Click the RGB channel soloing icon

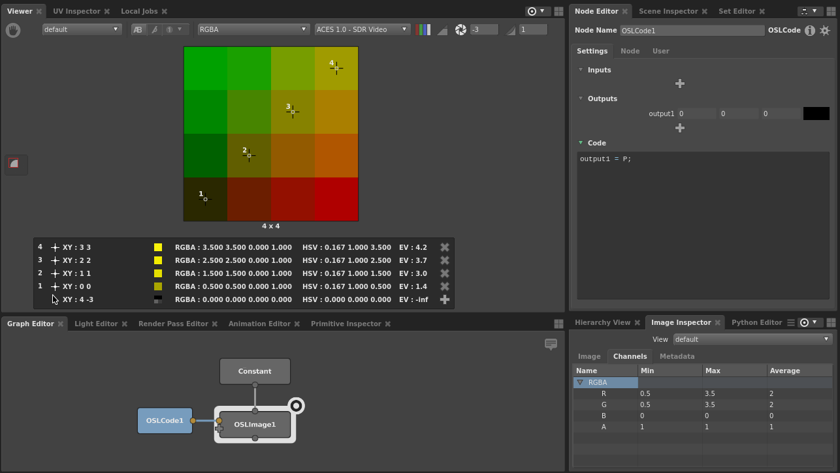coord(423,29)
